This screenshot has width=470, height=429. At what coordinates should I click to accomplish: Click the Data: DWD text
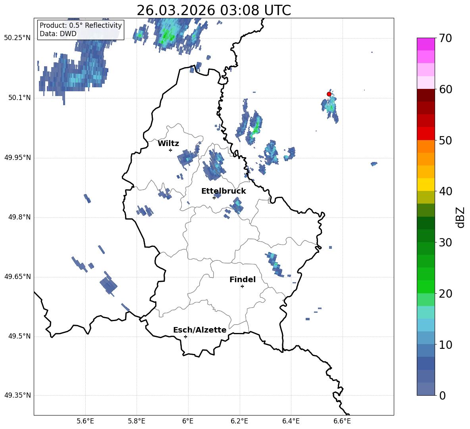58,34
